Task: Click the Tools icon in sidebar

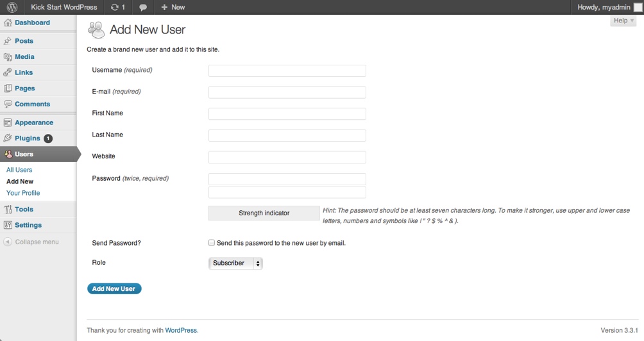Action: pos(8,210)
